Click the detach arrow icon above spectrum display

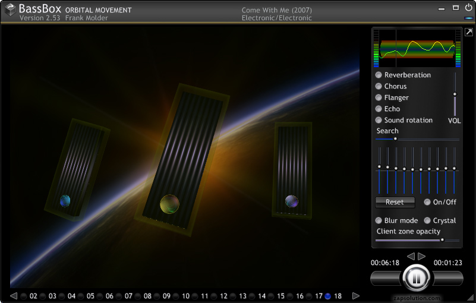(469, 32)
